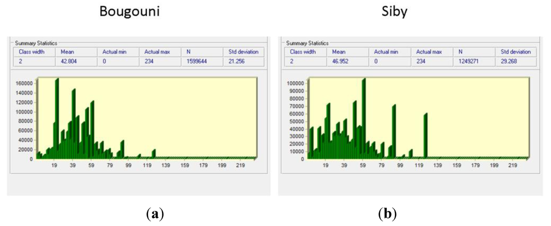The height and width of the screenshot is (226, 551).
Task: Click the Summary Statistics label in Siby panel
Action: pos(307,43)
